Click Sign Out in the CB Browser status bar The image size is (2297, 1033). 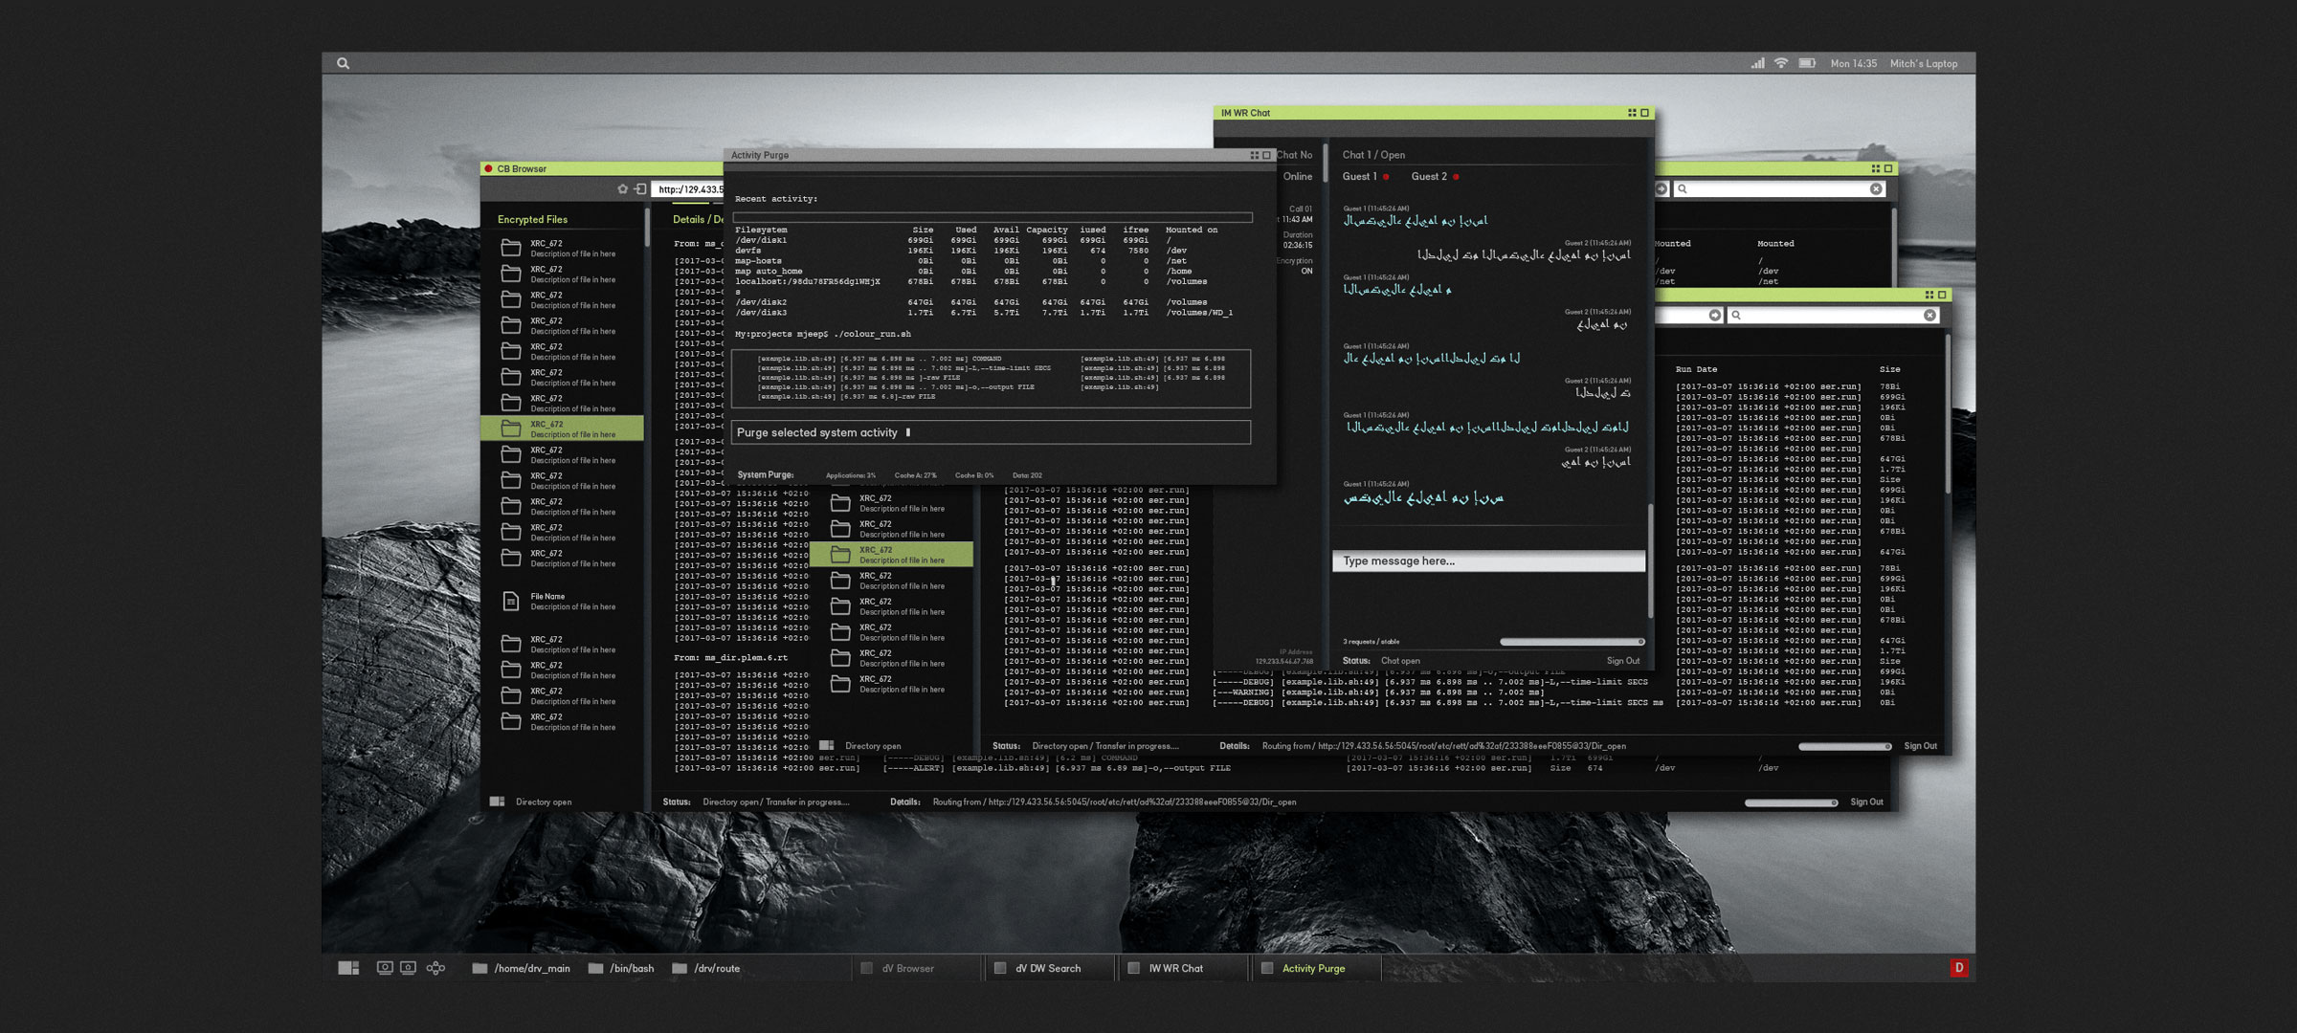point(1866,802)
